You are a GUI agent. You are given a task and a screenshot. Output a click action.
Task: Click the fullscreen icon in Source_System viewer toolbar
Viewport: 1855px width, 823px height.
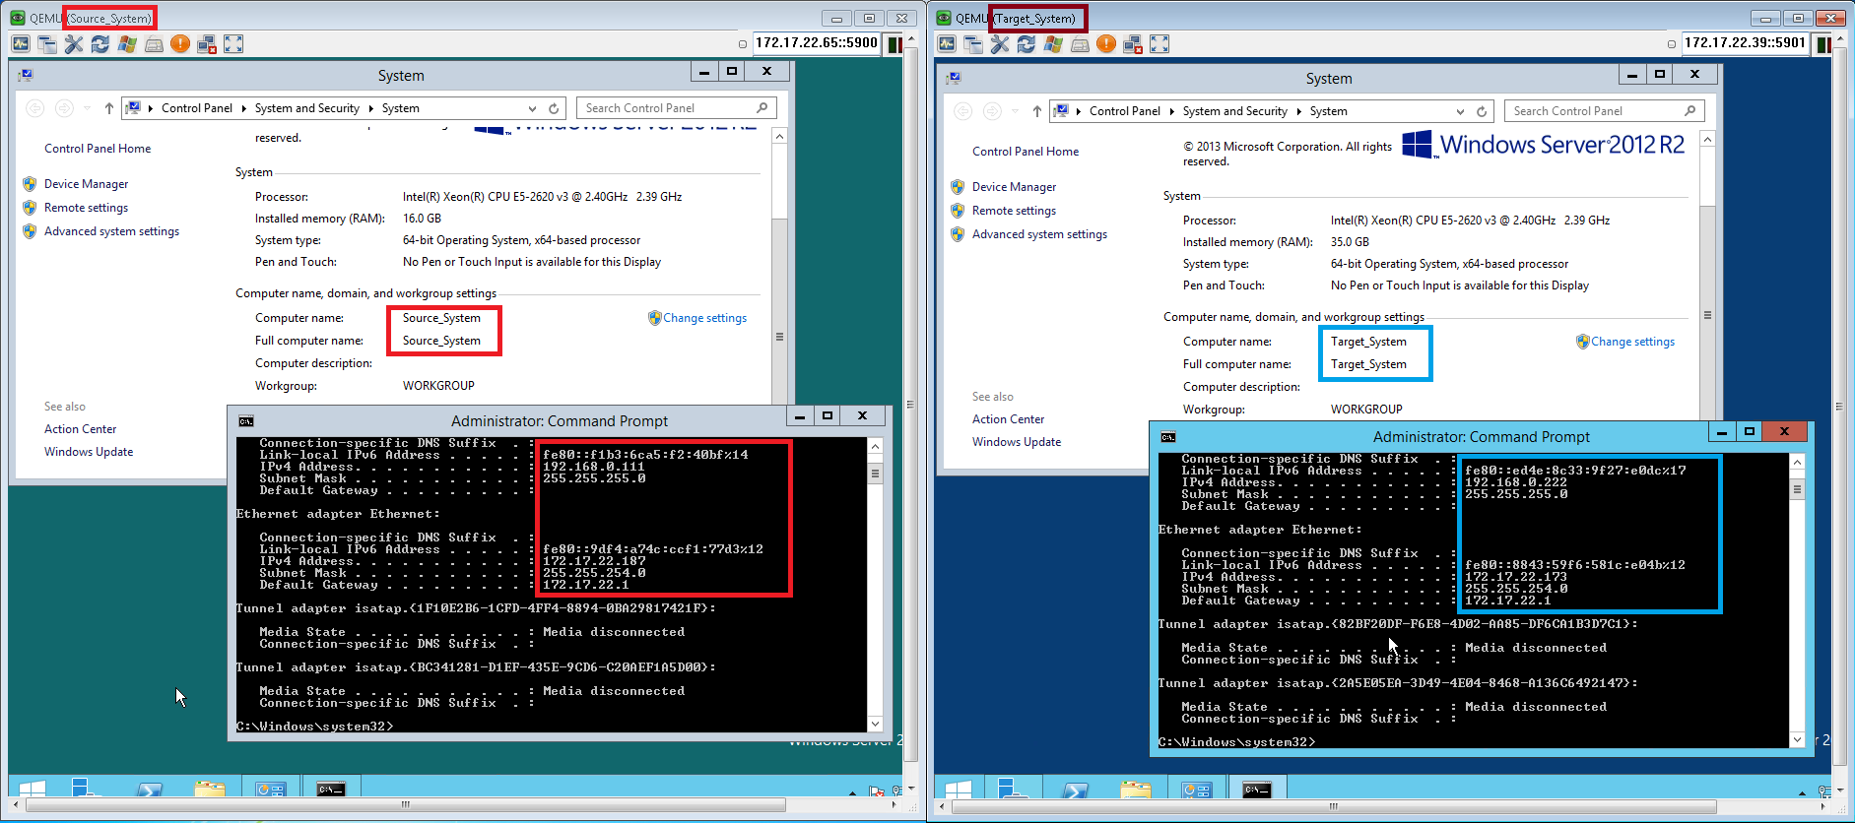(233, 44)
